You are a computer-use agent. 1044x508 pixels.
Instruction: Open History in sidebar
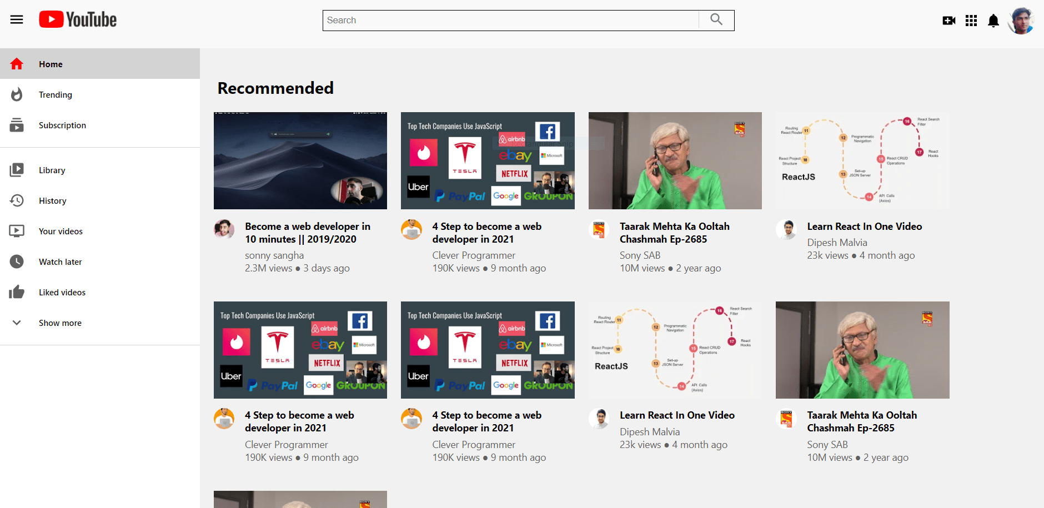click(x=100, y=200)
